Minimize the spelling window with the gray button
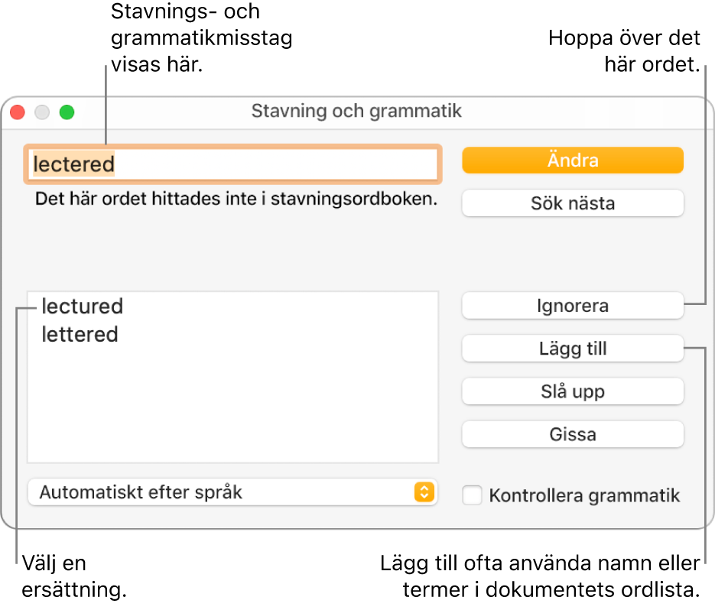The width and height of the screenshot is (715, 610). [x=42, y=112]
